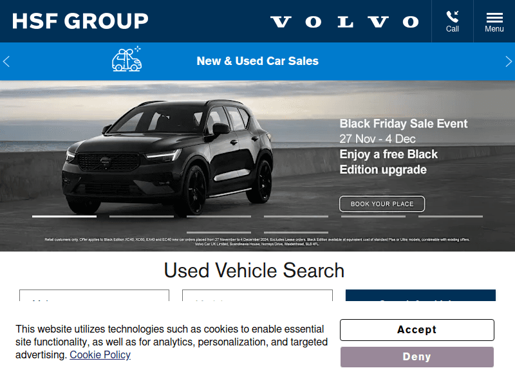Open the Model dropdown in vehicle search
Screen dimensions: 515x386
point(257,295)
